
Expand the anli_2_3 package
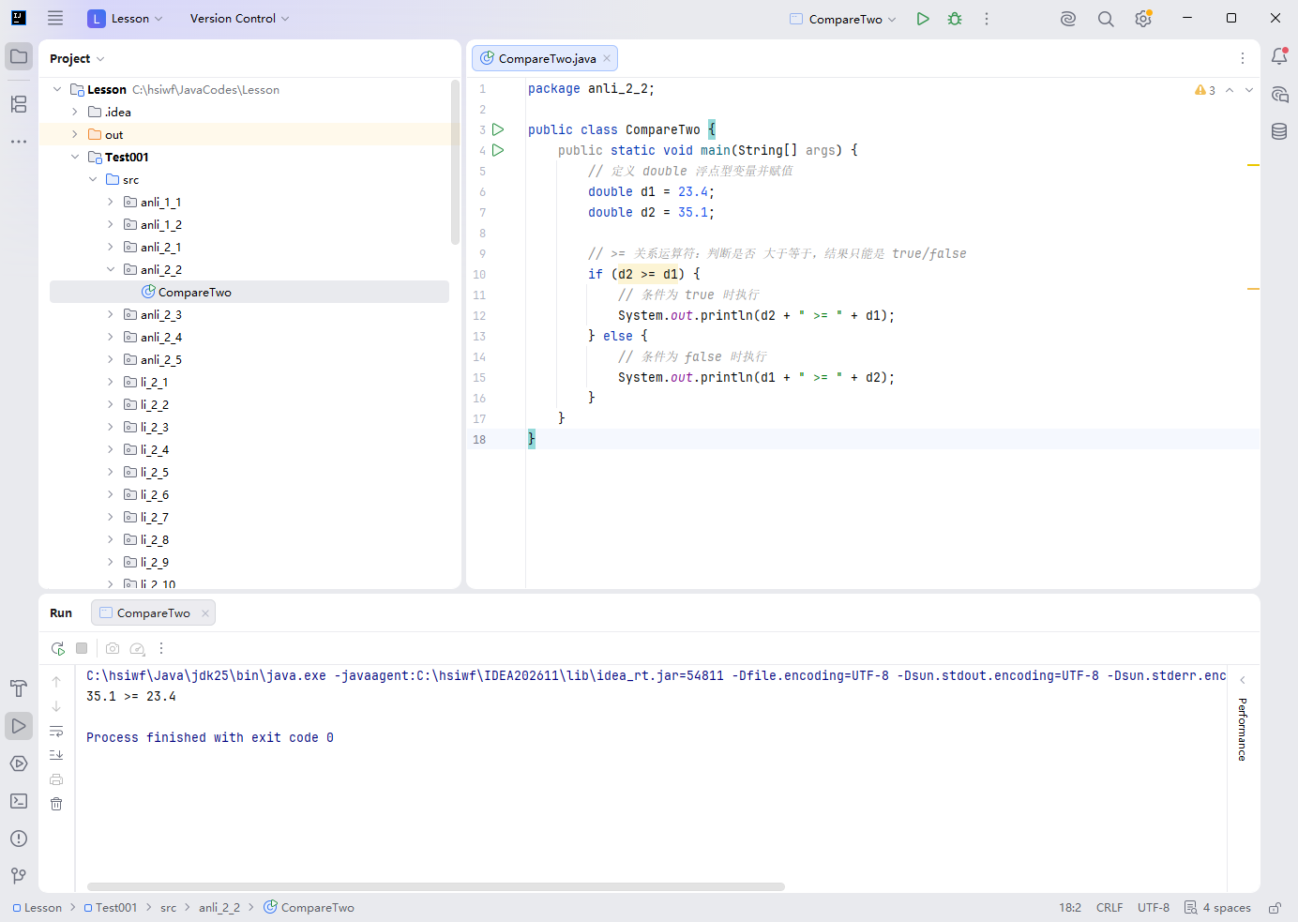click(x=111, y=314)
